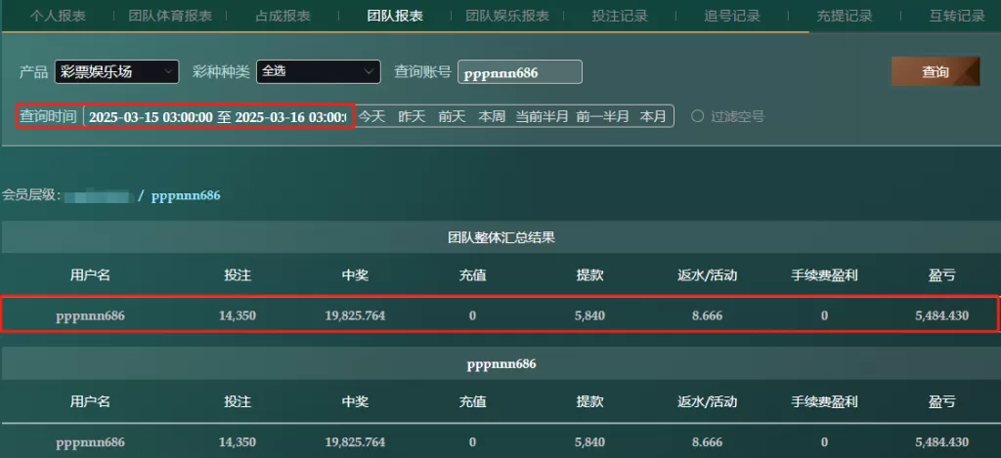Click the 5,840 提款 value in summary row

point(589,315)
